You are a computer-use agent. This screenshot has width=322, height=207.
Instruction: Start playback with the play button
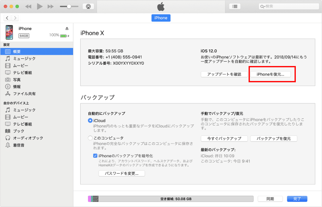pyautogui.click(x=39, y=6)
